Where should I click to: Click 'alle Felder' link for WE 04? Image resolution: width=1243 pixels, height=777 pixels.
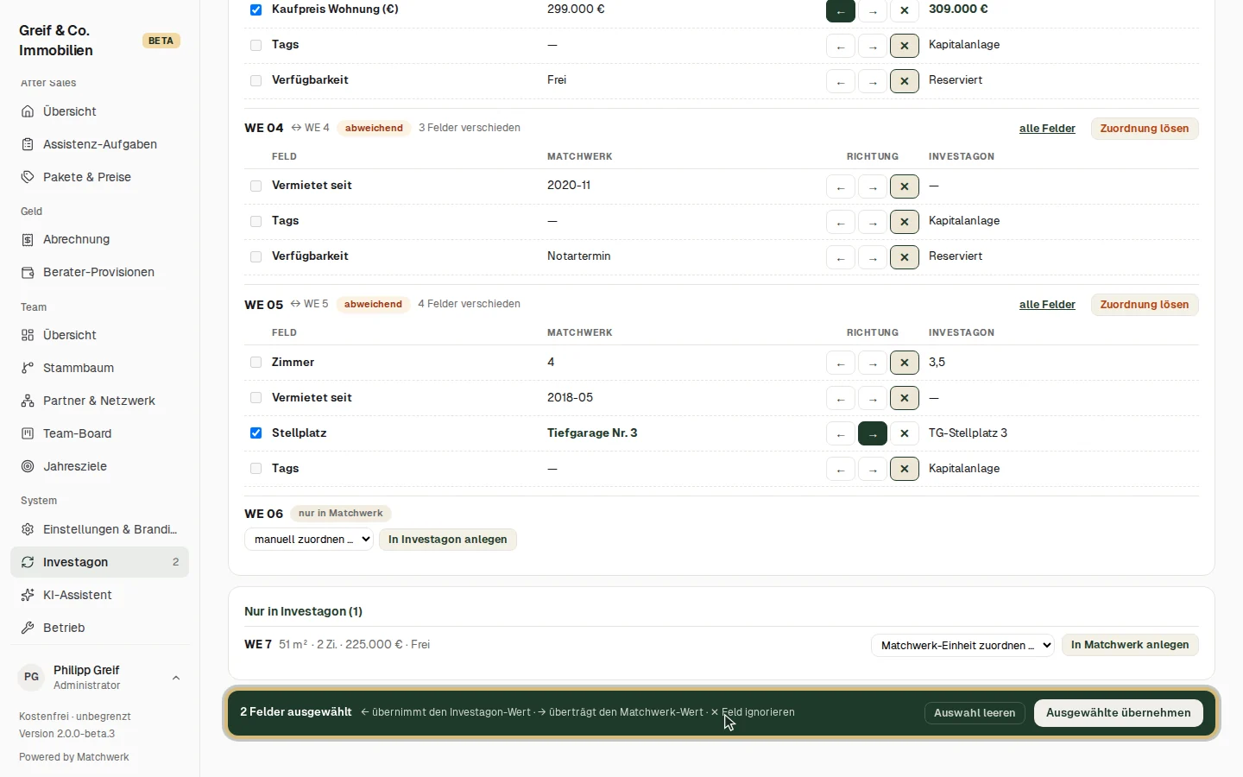[x=1047, y=129]
